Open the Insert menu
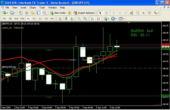The height and width of the screenshot is (110, 170). click(23, 8)
